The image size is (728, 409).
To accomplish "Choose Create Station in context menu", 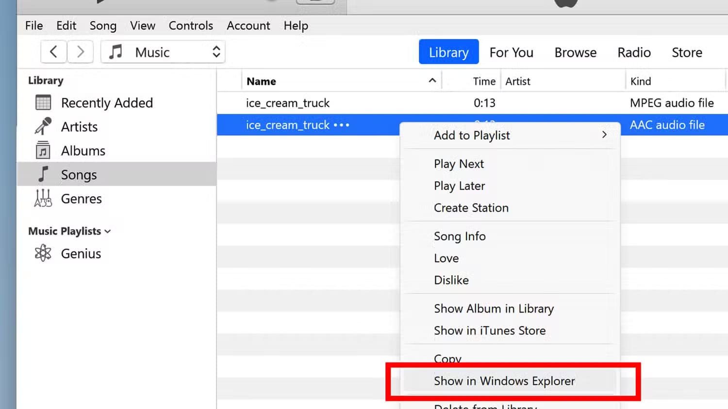I will [510, 208].
